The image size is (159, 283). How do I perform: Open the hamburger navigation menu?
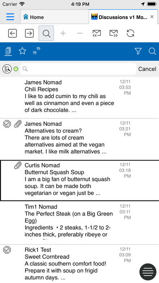coord(10,17)
